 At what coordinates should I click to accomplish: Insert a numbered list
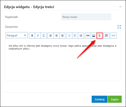tap(75, 36)
